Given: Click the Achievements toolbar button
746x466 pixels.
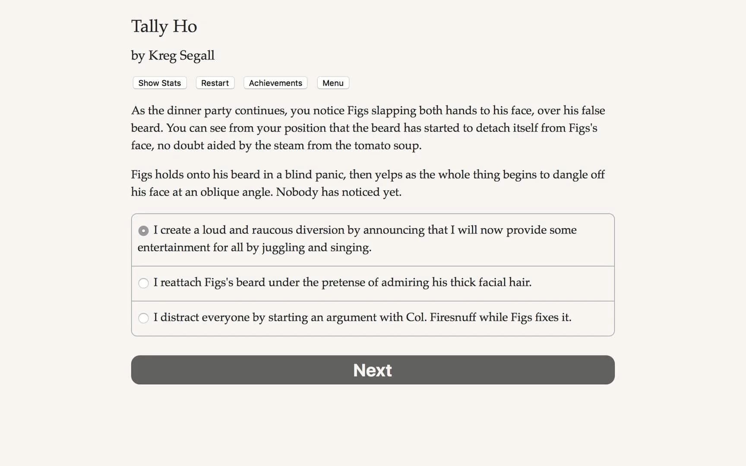Looking at the screenshot, I should (x=275, y=83).
